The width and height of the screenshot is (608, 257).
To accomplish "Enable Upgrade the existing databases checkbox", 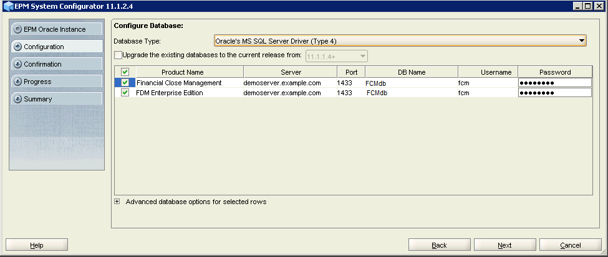I will tap(118, 55).
